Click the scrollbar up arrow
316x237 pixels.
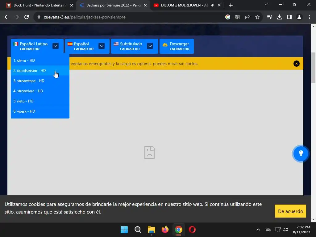click(x=314, y=27)
